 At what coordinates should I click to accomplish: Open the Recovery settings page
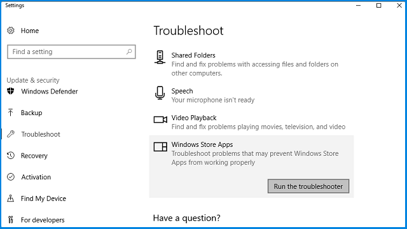click(34, 155)
